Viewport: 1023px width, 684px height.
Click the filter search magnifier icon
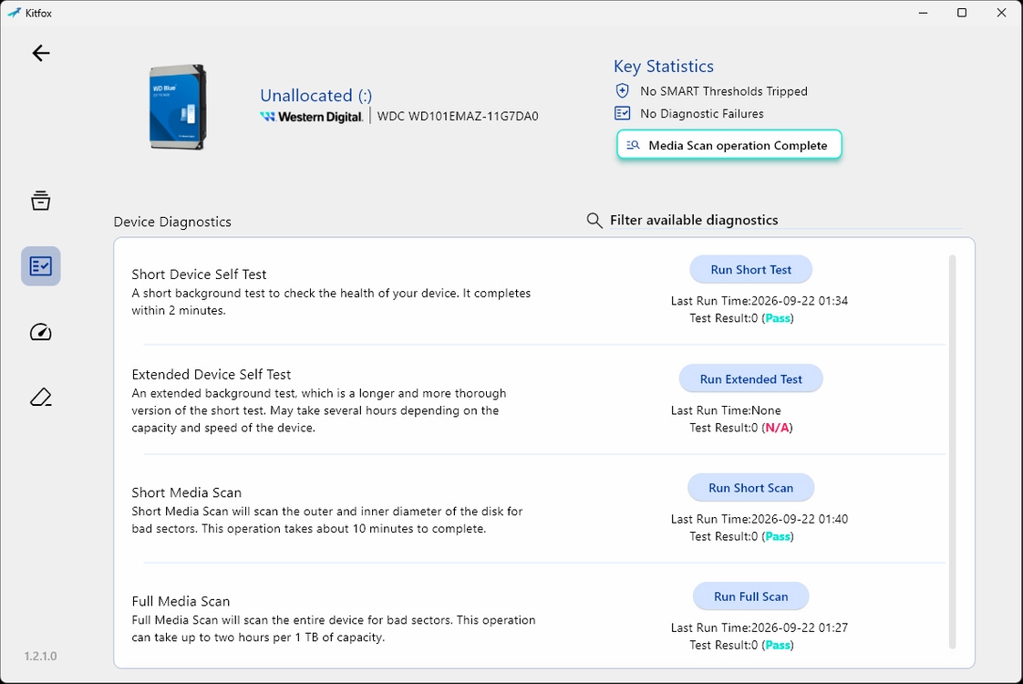[x=594, y=220]
